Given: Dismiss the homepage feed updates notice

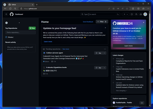Looking at the screenshot, I should (x=105, y=28).
